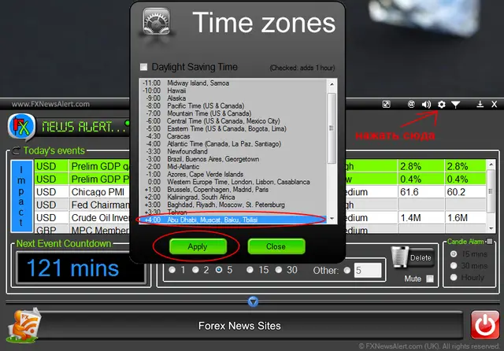Select Hawaii -10:00 time zone

pos(234,91)
